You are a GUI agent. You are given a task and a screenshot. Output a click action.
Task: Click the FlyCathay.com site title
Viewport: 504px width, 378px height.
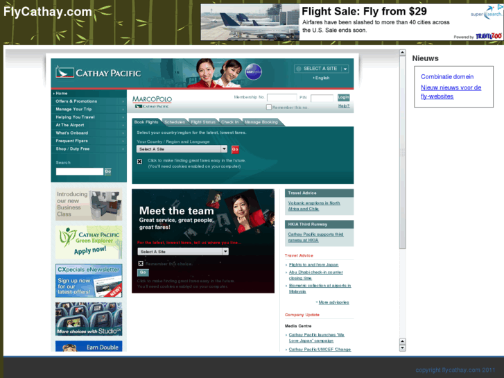pos(48,12)
